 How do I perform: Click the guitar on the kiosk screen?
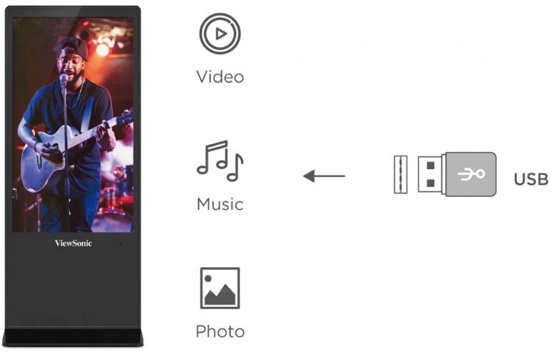[x=71, y=152]
